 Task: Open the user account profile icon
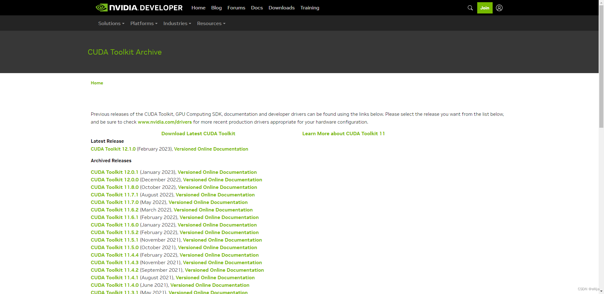pos(499,8)
